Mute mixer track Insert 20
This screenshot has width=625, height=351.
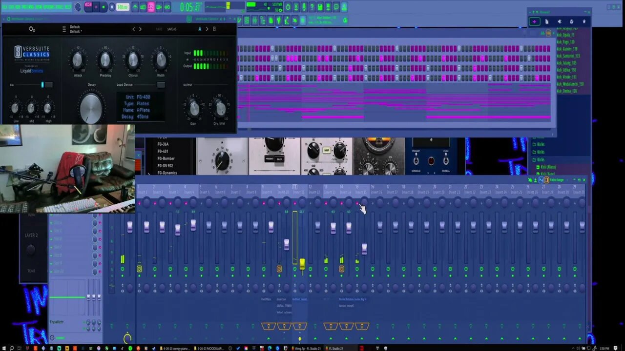(435, 269)
